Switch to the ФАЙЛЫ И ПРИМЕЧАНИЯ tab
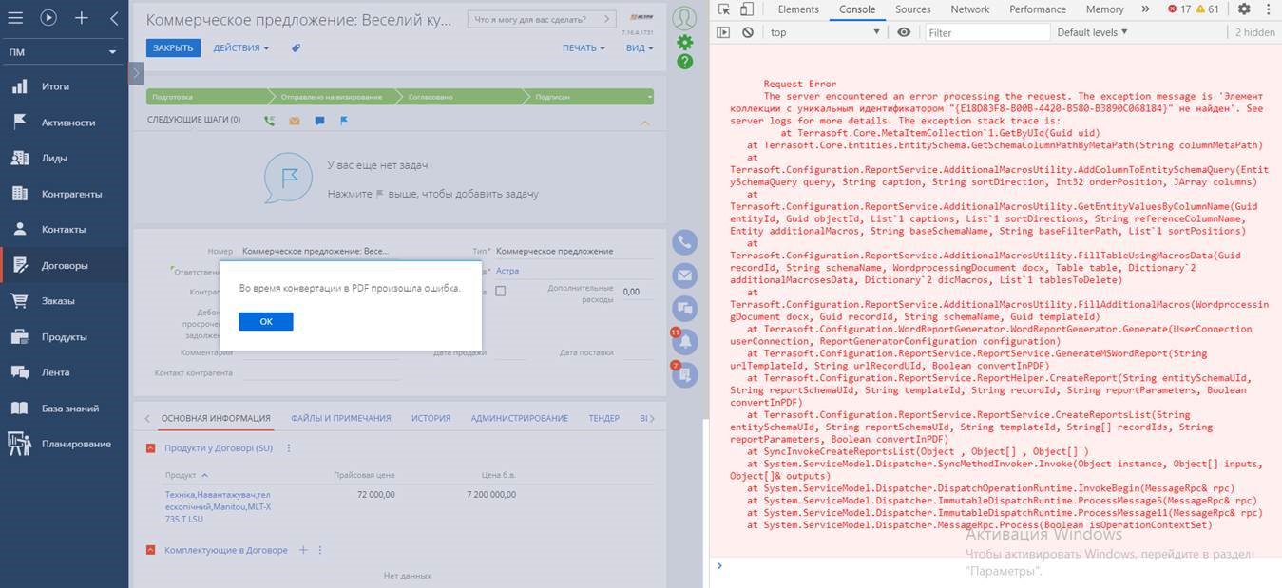The image size is (1282, 588). click(340, 418)
